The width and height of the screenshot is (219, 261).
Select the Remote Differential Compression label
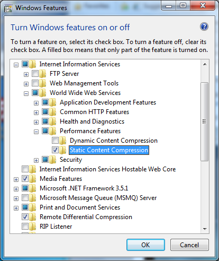click(86, 217)
